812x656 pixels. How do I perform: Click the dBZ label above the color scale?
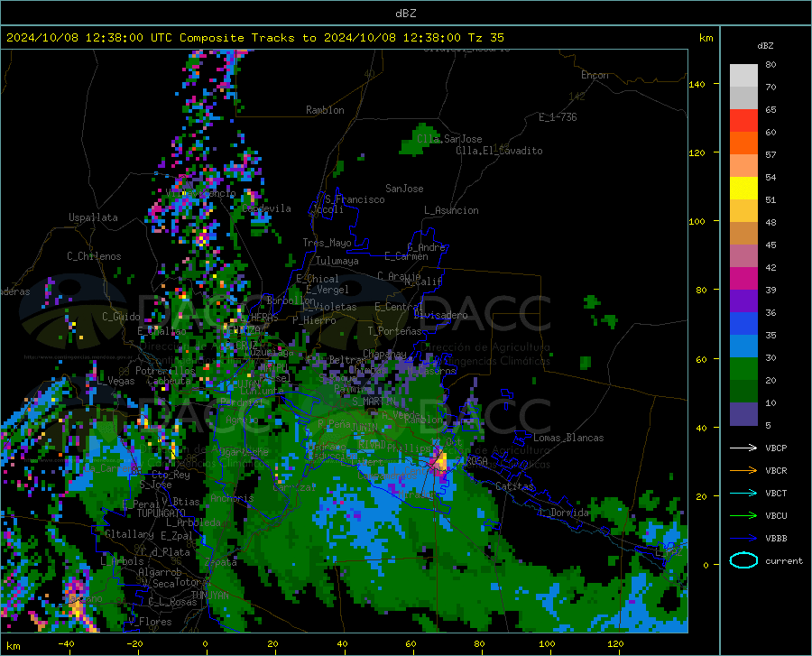pyautogui.click(x=765, y=45)
